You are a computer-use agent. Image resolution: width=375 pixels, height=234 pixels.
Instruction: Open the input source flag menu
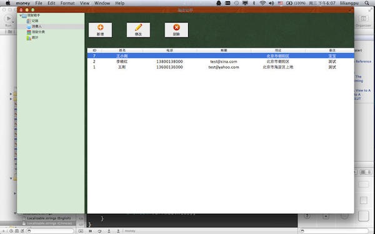(x=280, y=3)
